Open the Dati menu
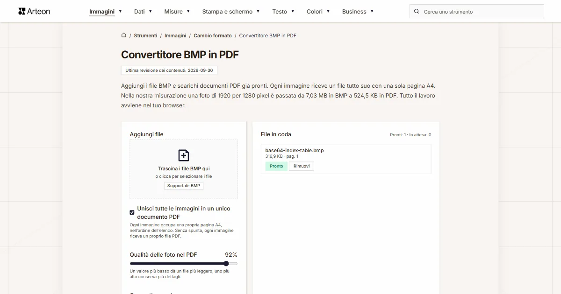 (x=139, y=11)
